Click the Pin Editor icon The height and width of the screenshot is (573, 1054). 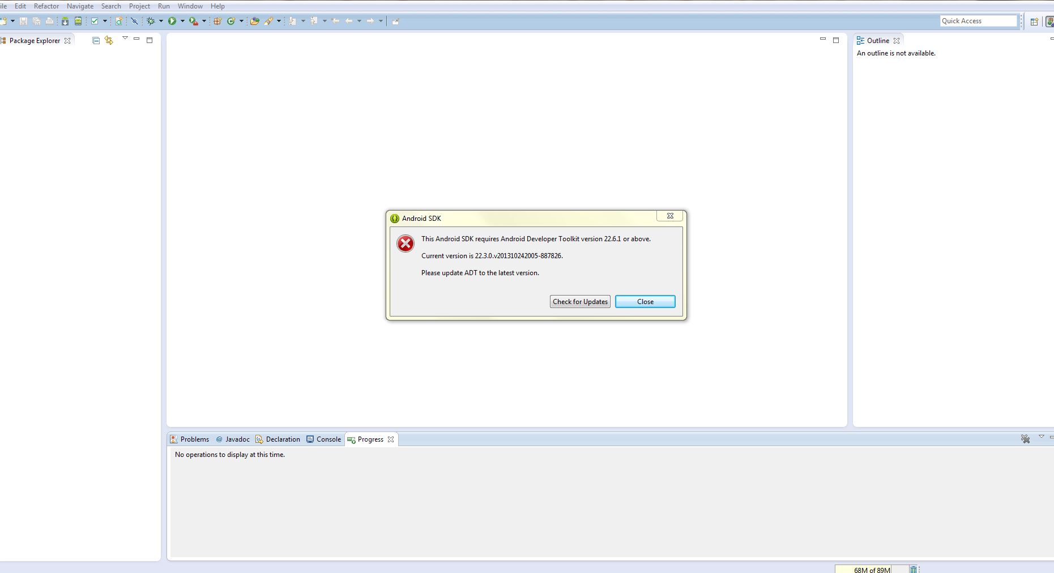[395, 22]
